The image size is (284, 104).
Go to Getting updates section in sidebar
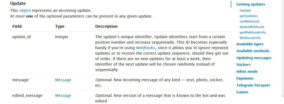(x=250, y=4)
